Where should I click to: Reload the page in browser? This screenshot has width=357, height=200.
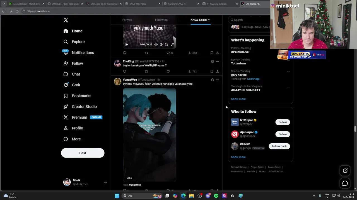(17, 11)
